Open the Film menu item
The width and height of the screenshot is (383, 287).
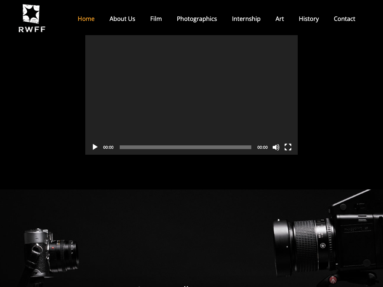[x=156, y=19]
